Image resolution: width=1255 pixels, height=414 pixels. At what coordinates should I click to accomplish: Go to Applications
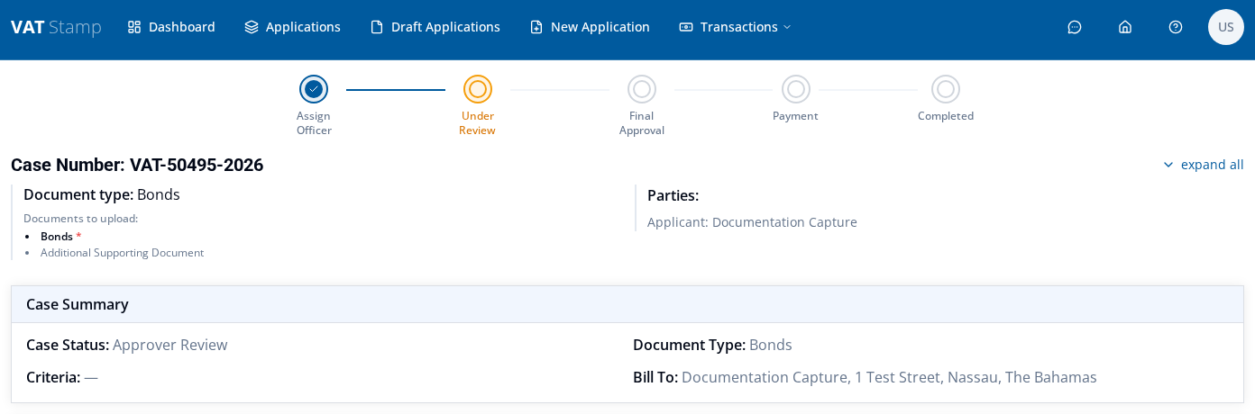point(292,27)
